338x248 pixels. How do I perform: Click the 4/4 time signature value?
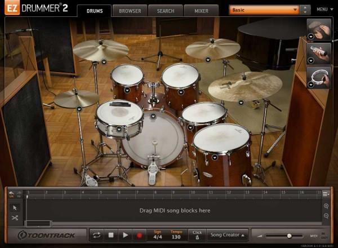(158, 237)
